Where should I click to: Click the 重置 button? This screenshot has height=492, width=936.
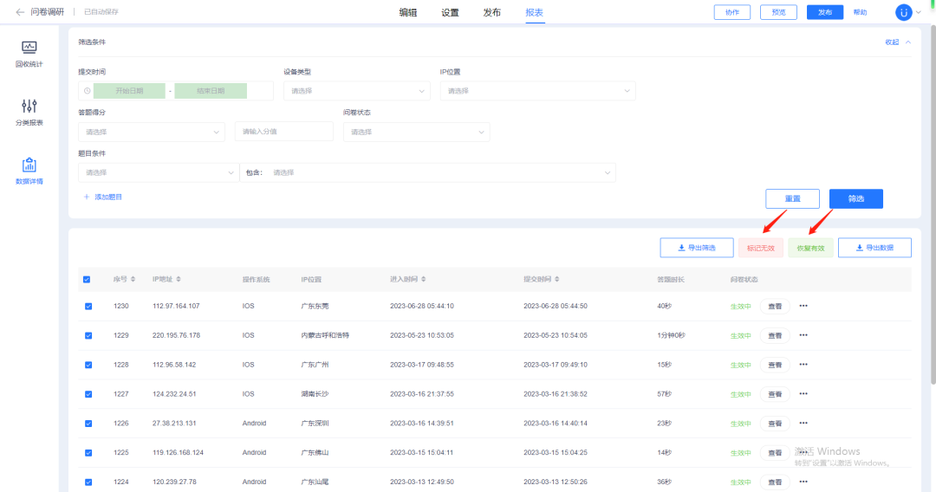pyautogui.click(x=793, y=198)
